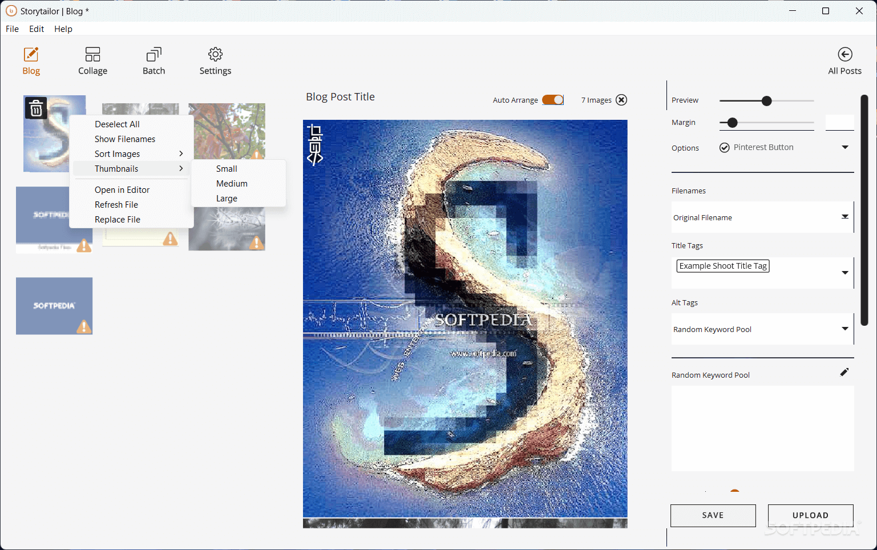The image size is (877, 550).
Task: Switch to the Collage tool
Action: click(x=92, y=62)
